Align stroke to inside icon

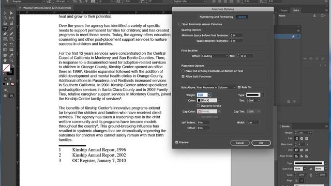tap(302, 156)
